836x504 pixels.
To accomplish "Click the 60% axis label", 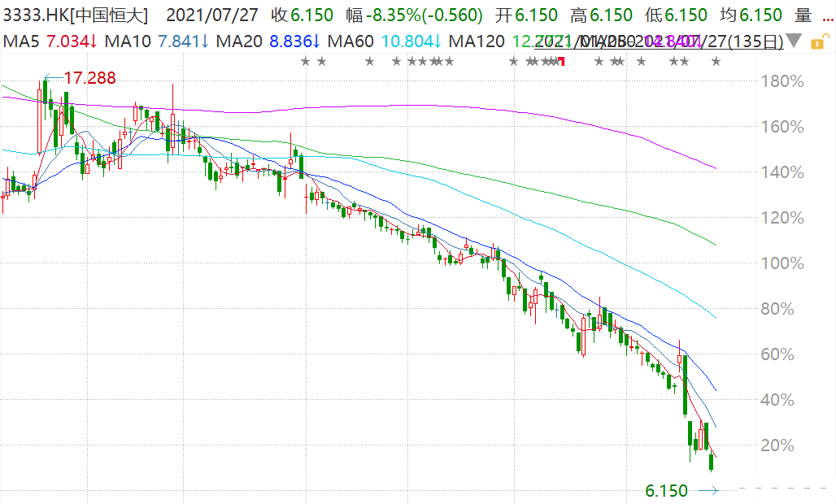I will (777, 354).
